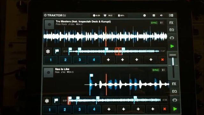Trigger hotcue 1 on the Tru Masters deck

(x=51, y=60)
